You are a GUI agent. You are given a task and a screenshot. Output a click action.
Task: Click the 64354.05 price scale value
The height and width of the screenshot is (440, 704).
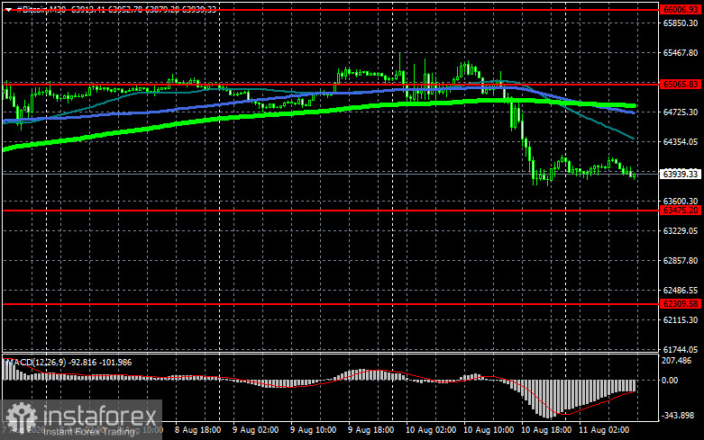[681, 141]
